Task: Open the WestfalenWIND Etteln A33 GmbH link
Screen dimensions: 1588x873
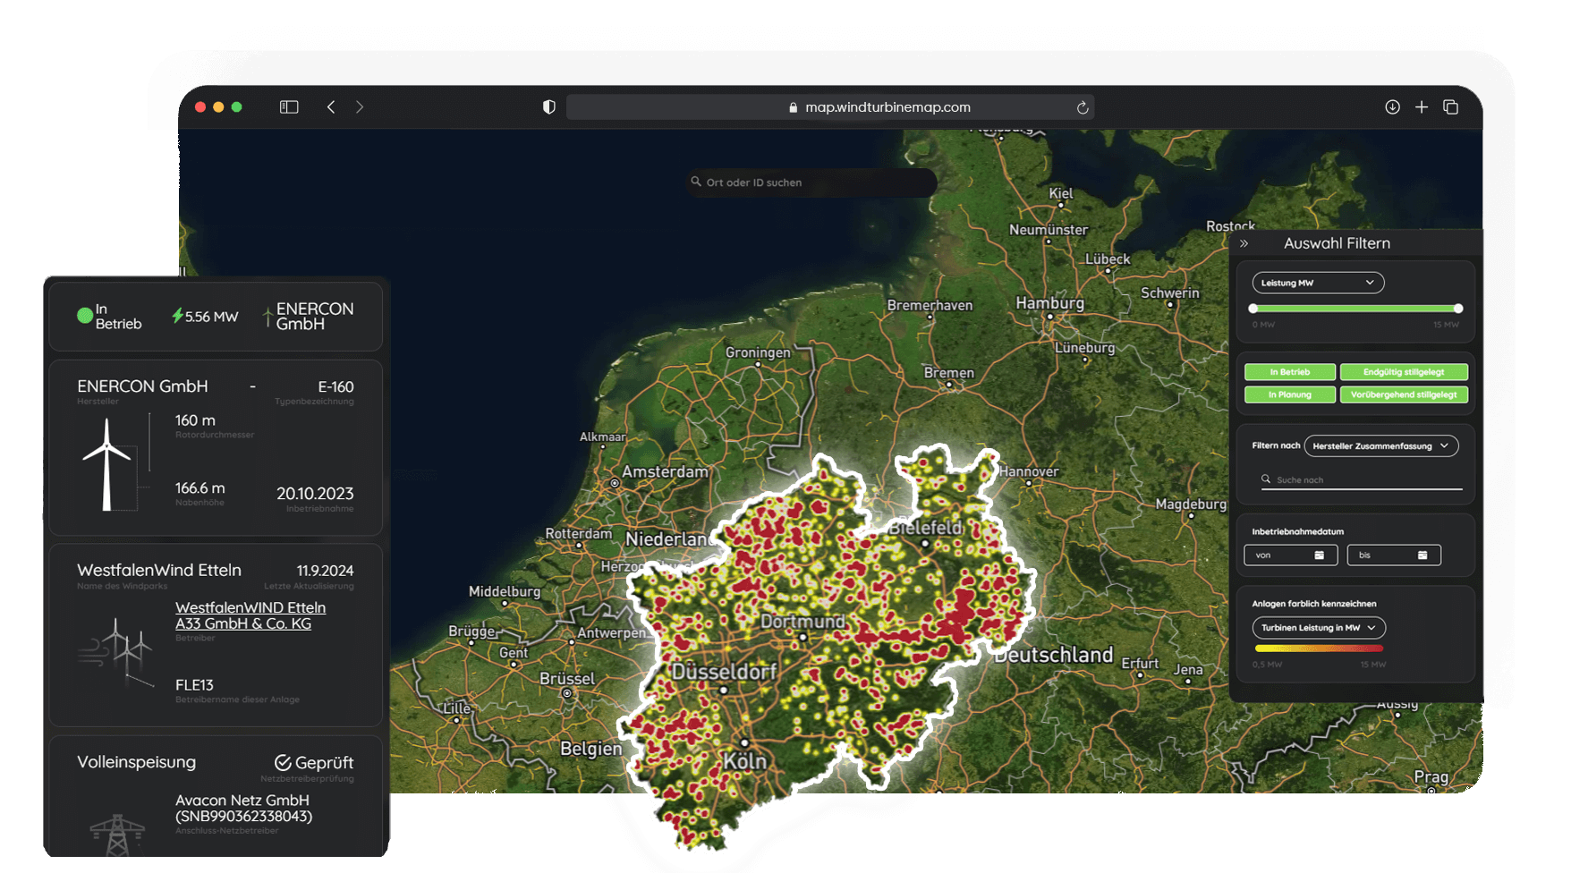Action: point(251,615)
